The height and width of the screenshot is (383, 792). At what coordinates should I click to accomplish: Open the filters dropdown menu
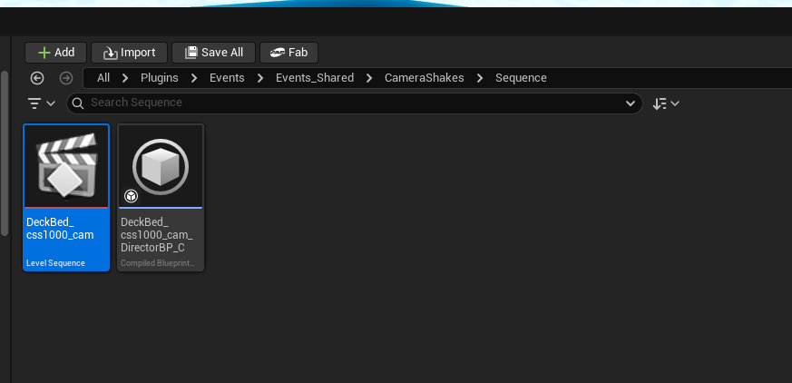[41, 103]
